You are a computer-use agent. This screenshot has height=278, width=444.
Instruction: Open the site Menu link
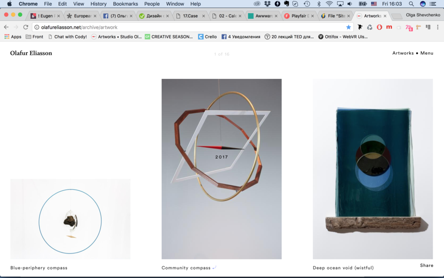[427, 53]
